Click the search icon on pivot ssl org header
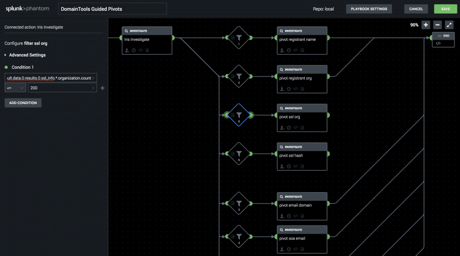The width and height of the screenshot is (460, 256). click(x=281, y=108)
